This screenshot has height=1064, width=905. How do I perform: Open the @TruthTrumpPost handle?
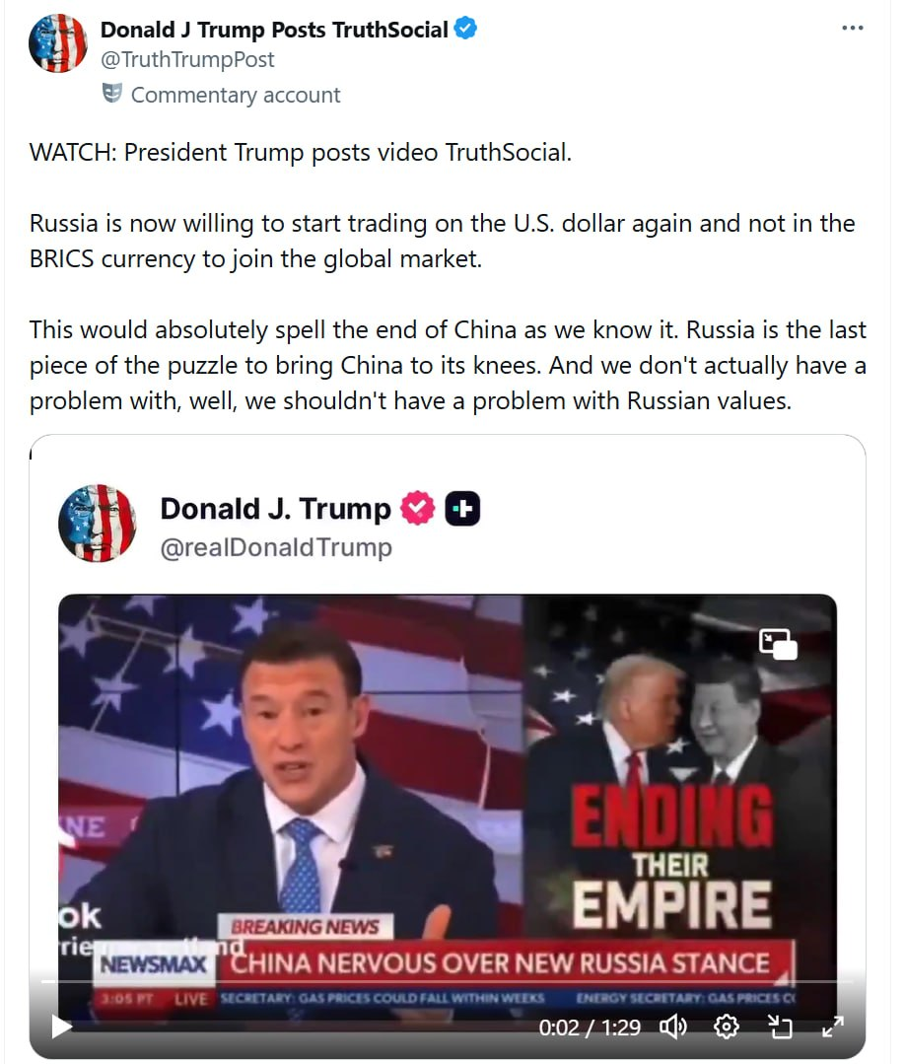pyautogui.click(x=187, y=60)
